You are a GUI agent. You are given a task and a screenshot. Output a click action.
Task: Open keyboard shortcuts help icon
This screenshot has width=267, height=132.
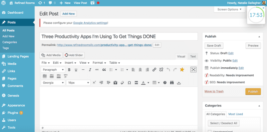165,83
